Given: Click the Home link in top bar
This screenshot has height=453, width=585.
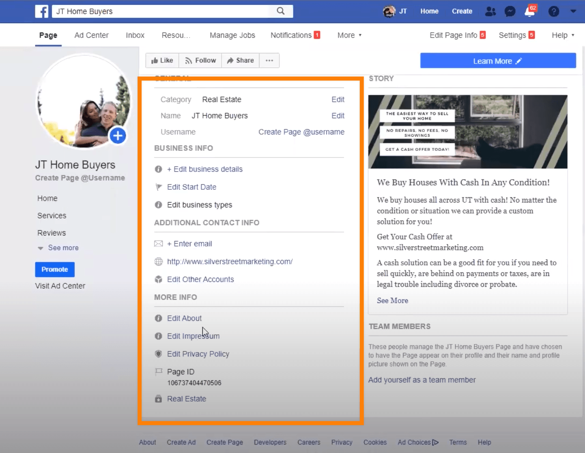Looking at the screenshot, I should (429, 11).
